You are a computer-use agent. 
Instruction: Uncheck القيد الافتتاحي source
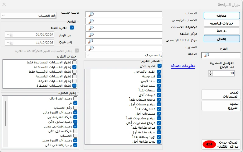pyautogui.click(x=159, y=72)
